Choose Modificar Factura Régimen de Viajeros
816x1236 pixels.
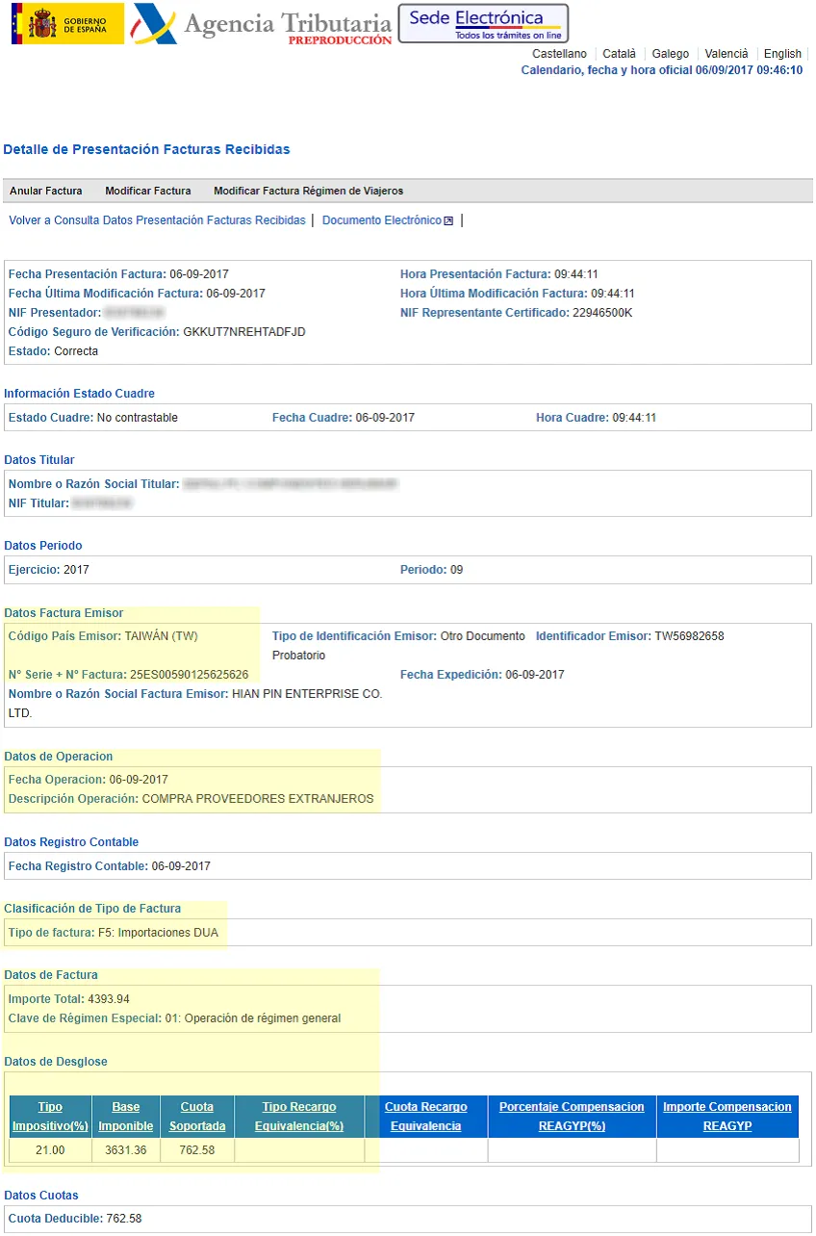point(308,191)
